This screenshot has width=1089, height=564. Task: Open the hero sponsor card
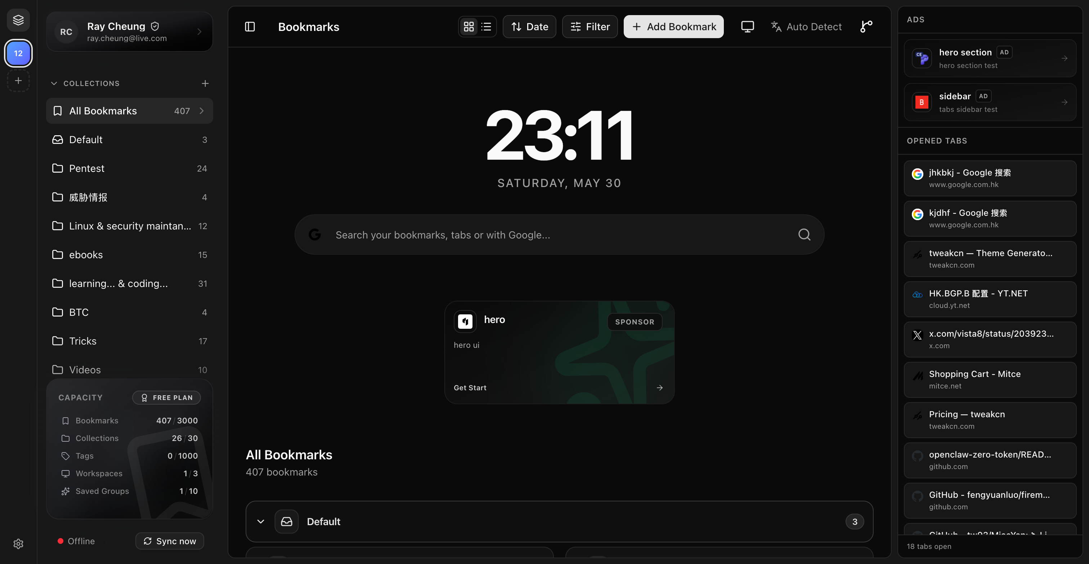tap(559, 352)
